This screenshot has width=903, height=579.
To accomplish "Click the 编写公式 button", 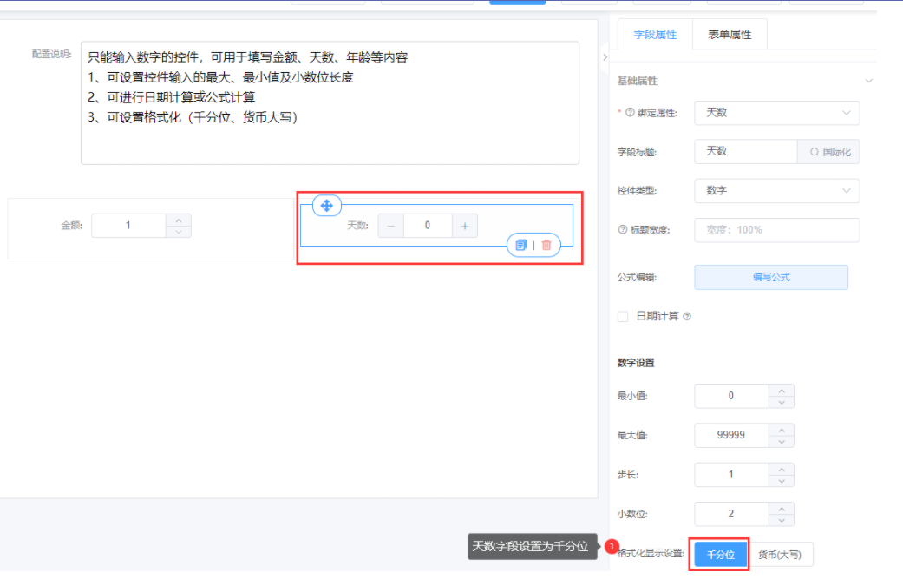I will coord(770,278).
